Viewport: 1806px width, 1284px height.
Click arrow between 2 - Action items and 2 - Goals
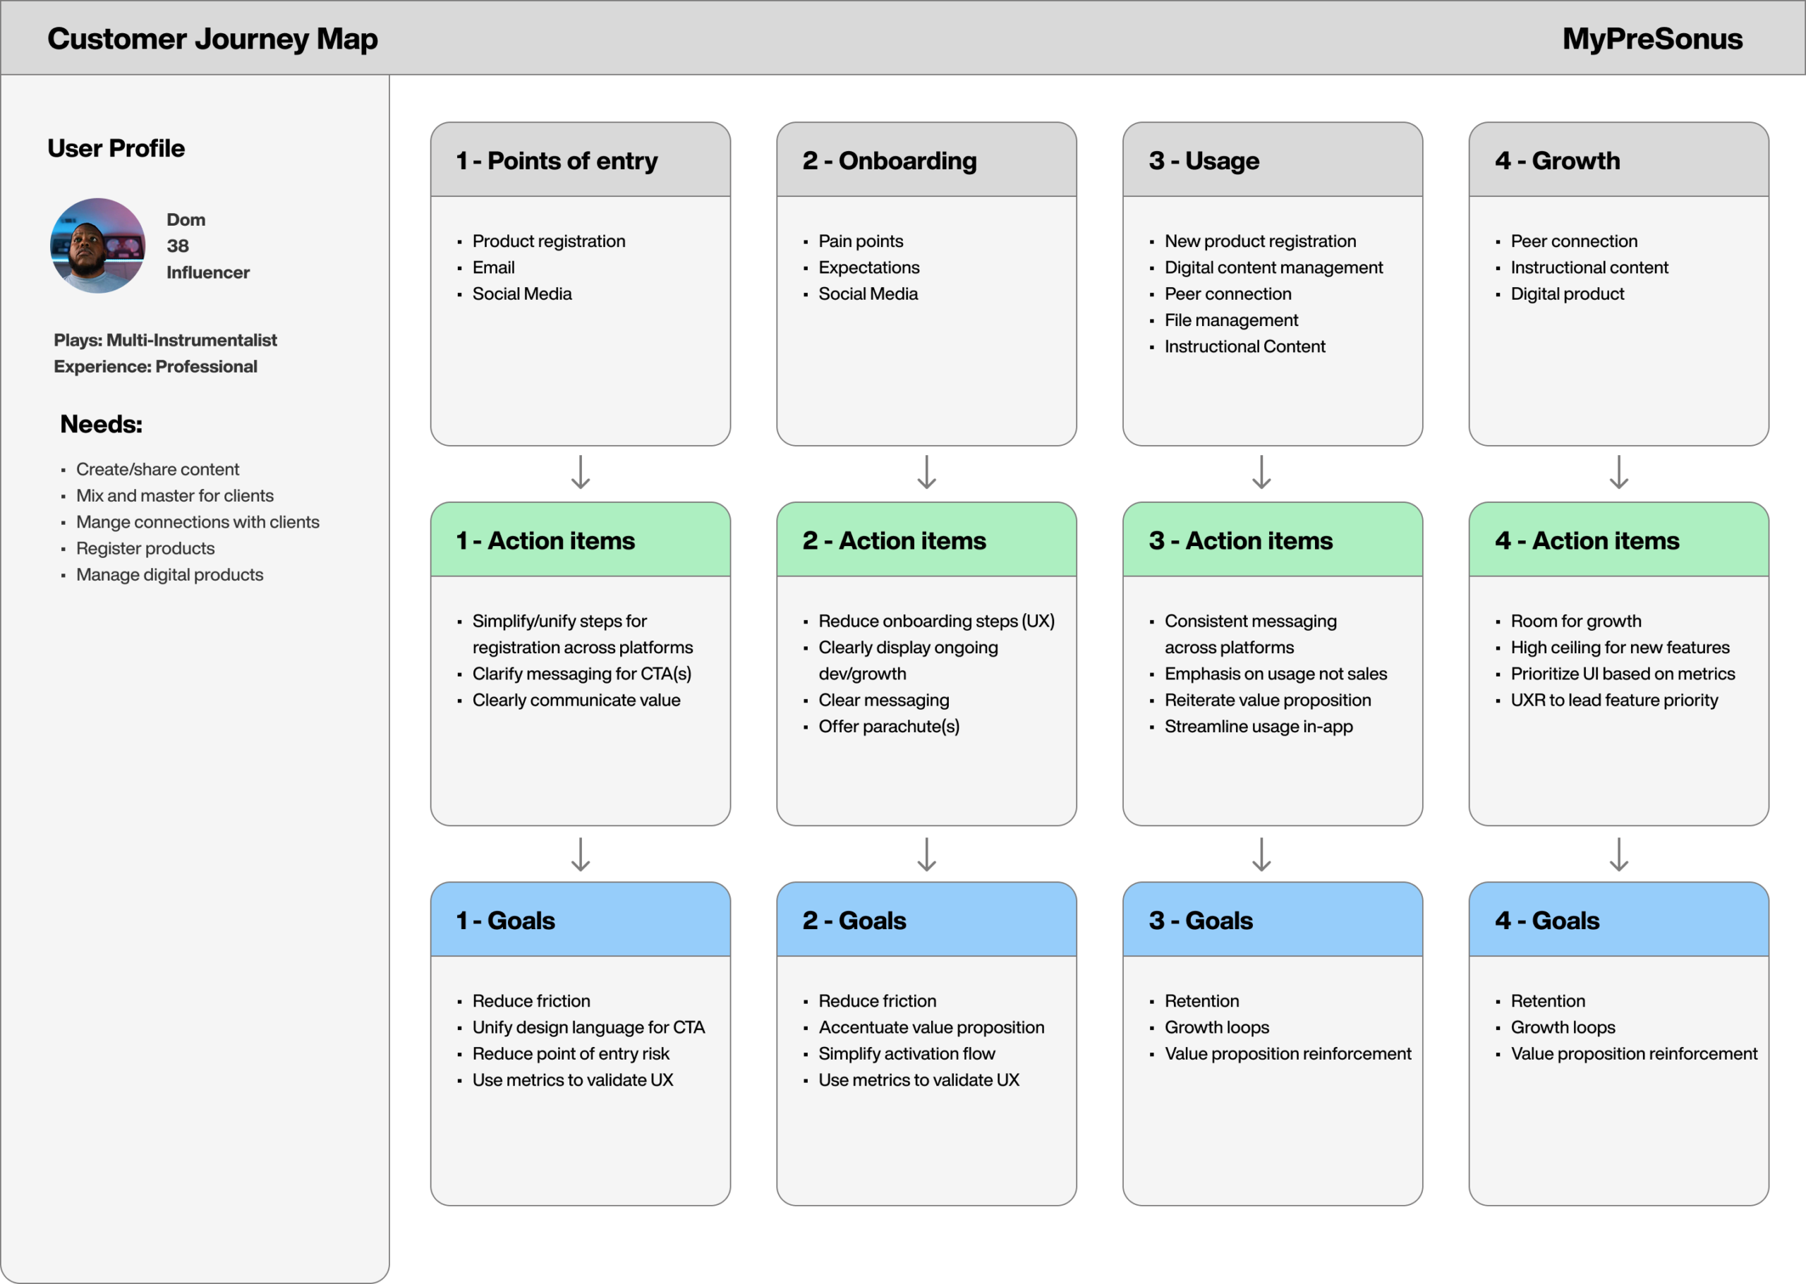[926, 854]
